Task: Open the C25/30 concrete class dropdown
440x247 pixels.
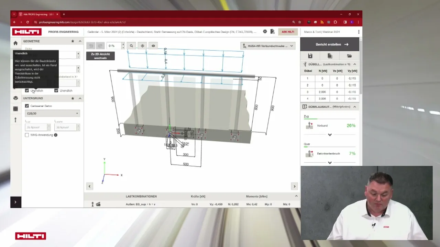Action: (x=52, y=114)
